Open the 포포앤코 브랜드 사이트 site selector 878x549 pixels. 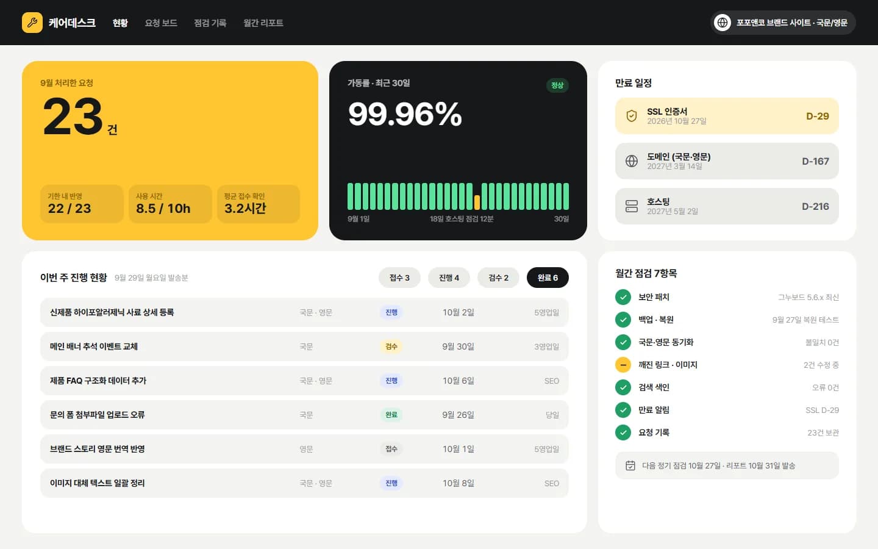783,23
